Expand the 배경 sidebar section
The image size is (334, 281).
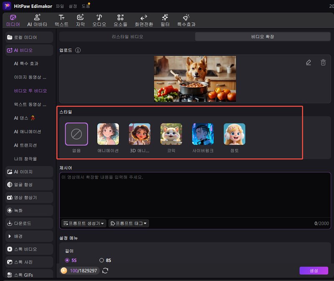pyautogui.click(x=29, y=236)
